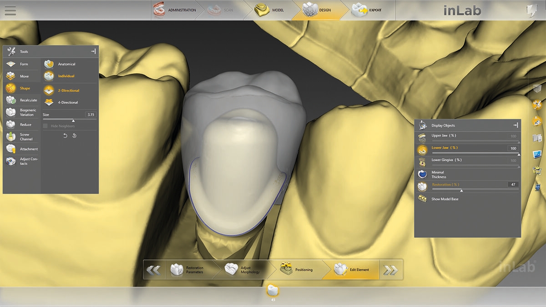This screenshot has height=307, width=546.
Task: Toggle Show Model Base option
Action: [423, 199]
